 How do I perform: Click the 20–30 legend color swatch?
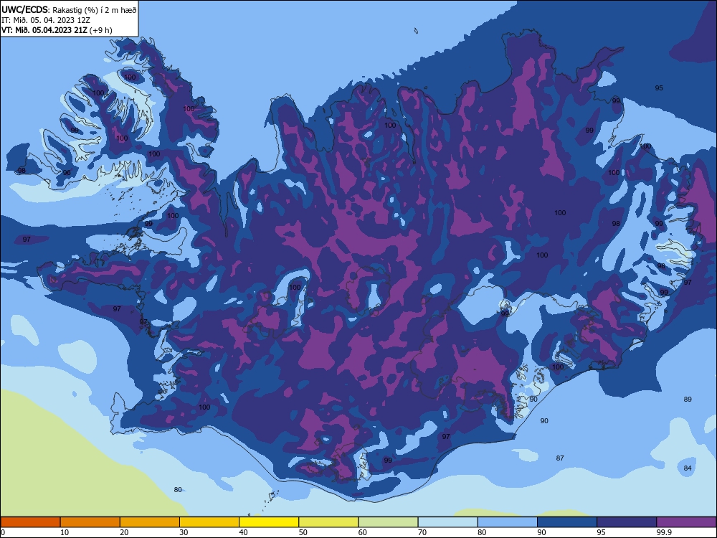tap(150, 522)
